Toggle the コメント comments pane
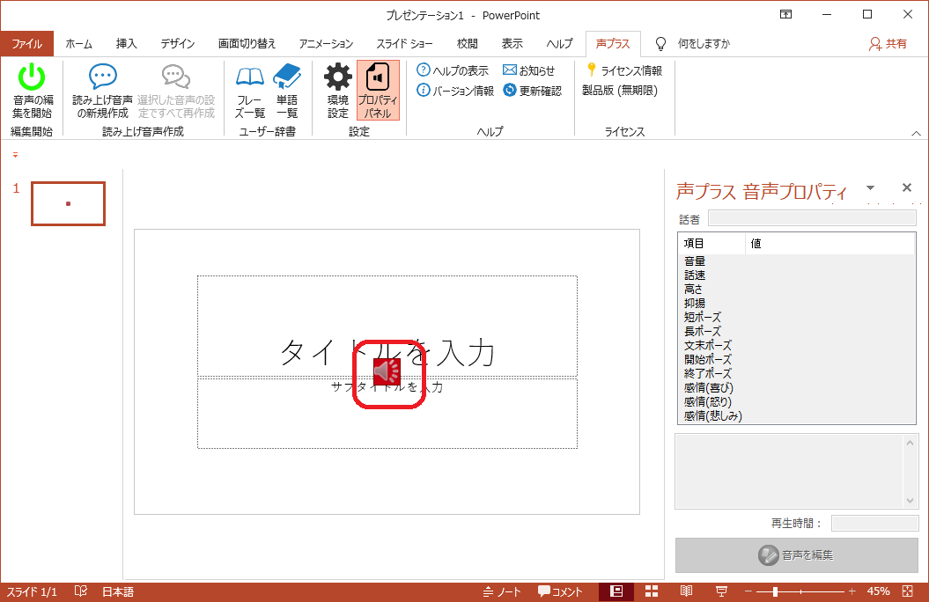This screenshot has width=929, height=602. [560, 591]
